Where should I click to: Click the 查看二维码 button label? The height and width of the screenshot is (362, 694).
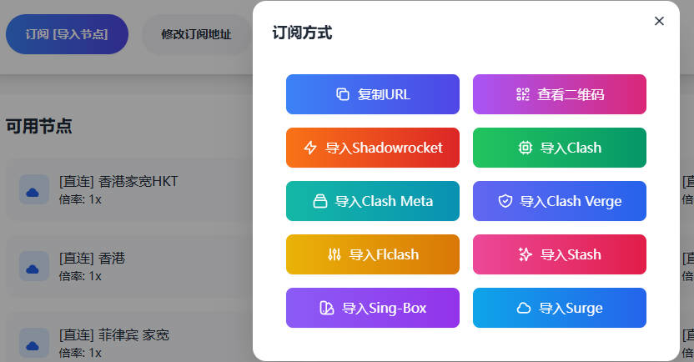pos(571,94)
